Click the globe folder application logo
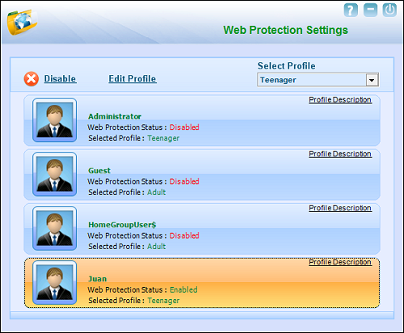 pyautogui.click(x=22, y=22)
